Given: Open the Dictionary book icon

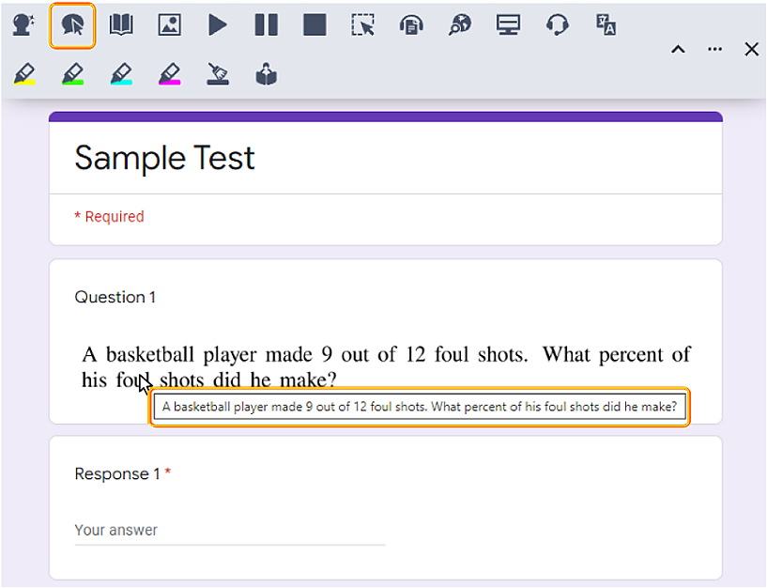Looking at the screenshot, I should [x=121, y=24].
